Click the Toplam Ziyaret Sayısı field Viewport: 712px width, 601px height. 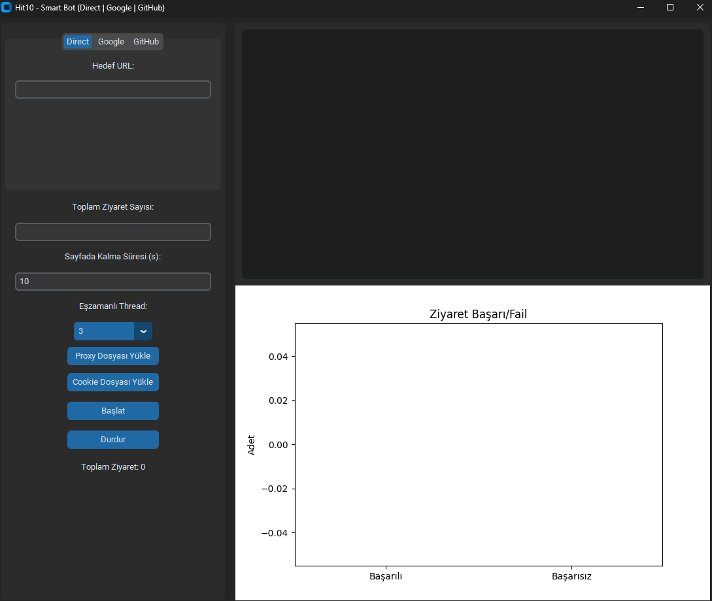[112, 231]
